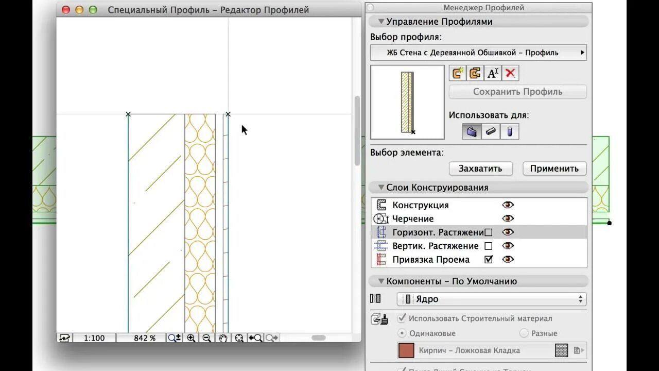Open quick options icon beside scale 1:100

tap(64, 338)
